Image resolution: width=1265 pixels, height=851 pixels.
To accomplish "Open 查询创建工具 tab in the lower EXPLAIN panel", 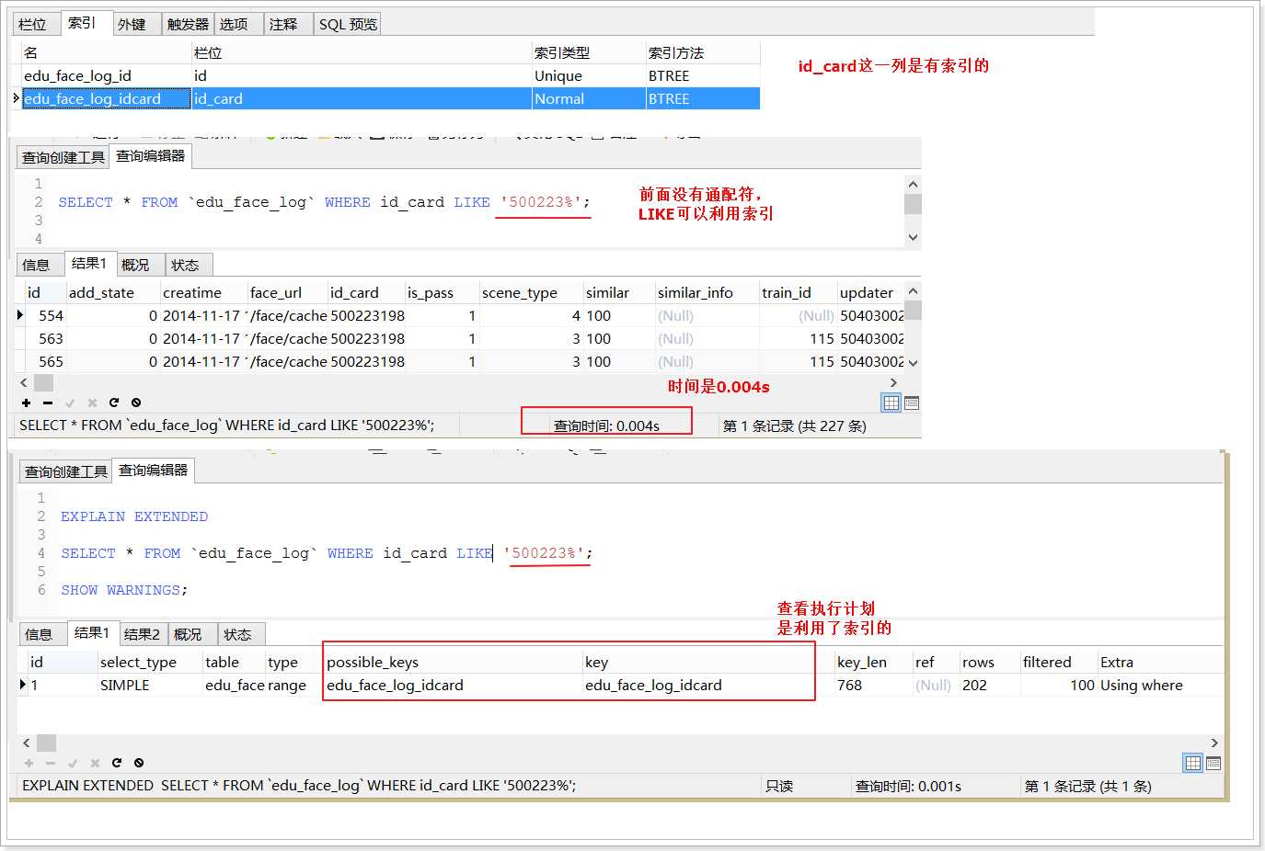I will click(x=66, y=471).
